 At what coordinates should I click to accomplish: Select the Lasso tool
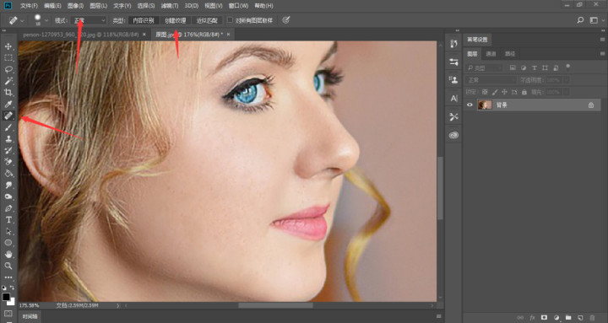8,70
